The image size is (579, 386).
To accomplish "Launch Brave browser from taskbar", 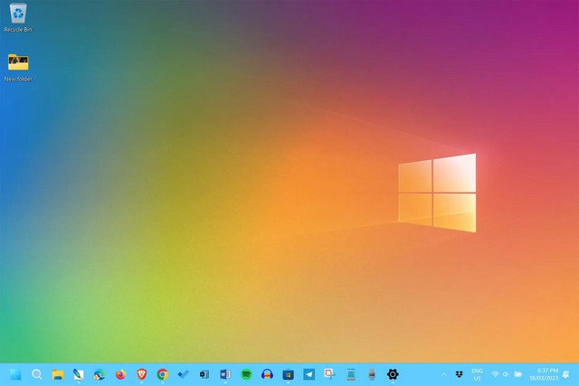I will click(141, 374).
